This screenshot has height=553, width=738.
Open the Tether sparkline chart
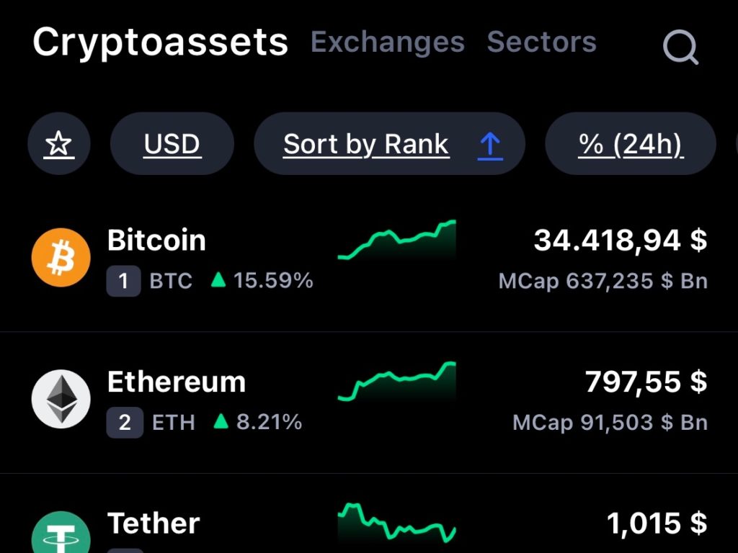pos(397,523)
